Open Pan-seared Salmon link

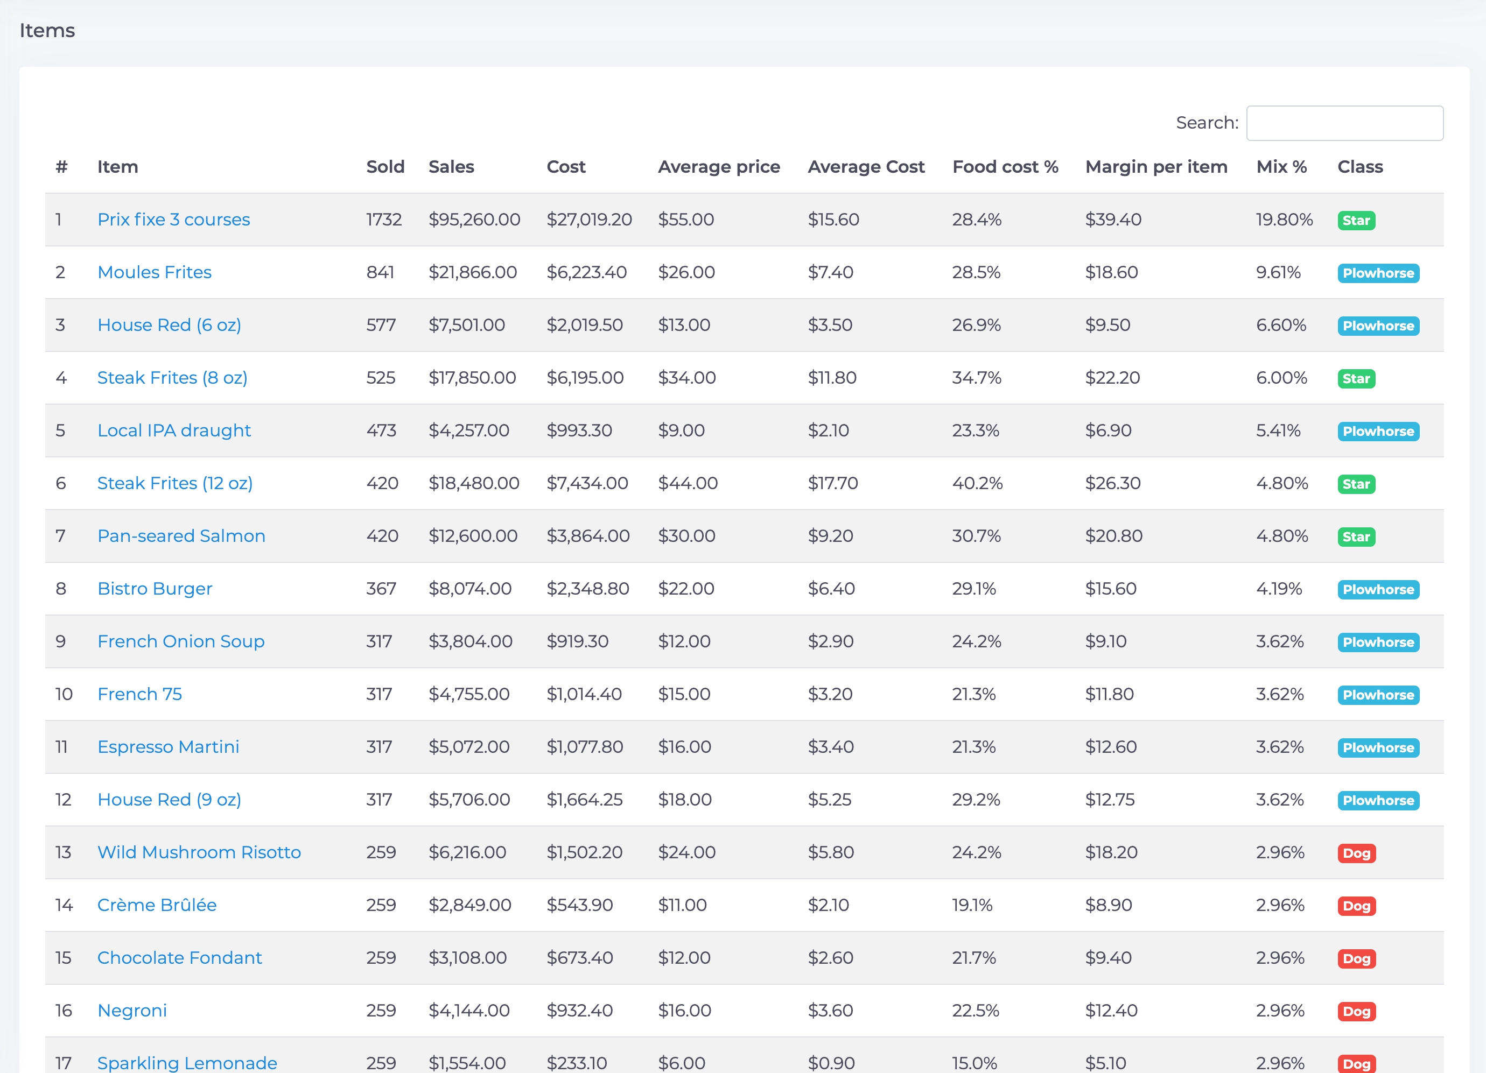click(181, 536)
